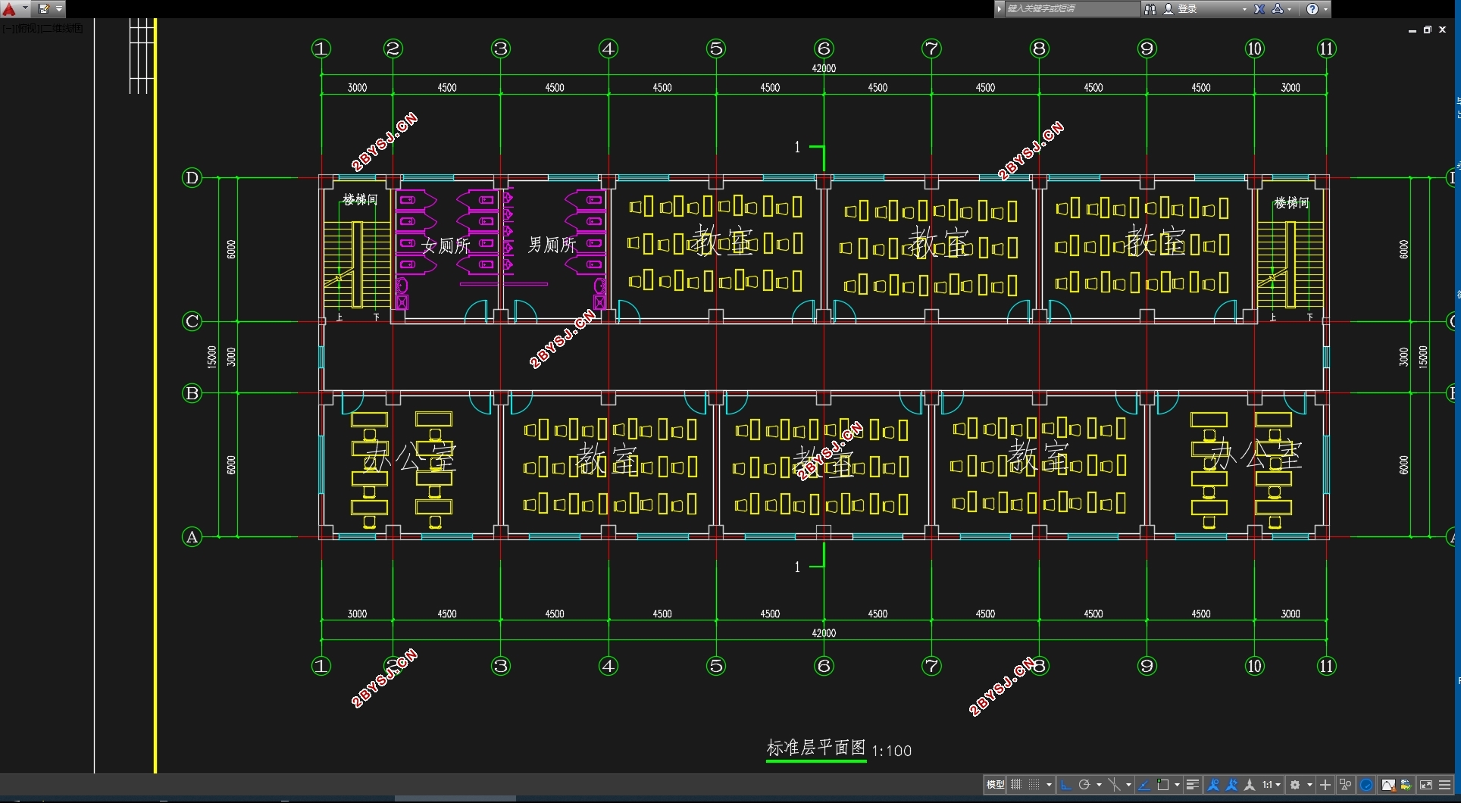
Task: Click the icon left of clean screen button
Action: click(1406, 785)
